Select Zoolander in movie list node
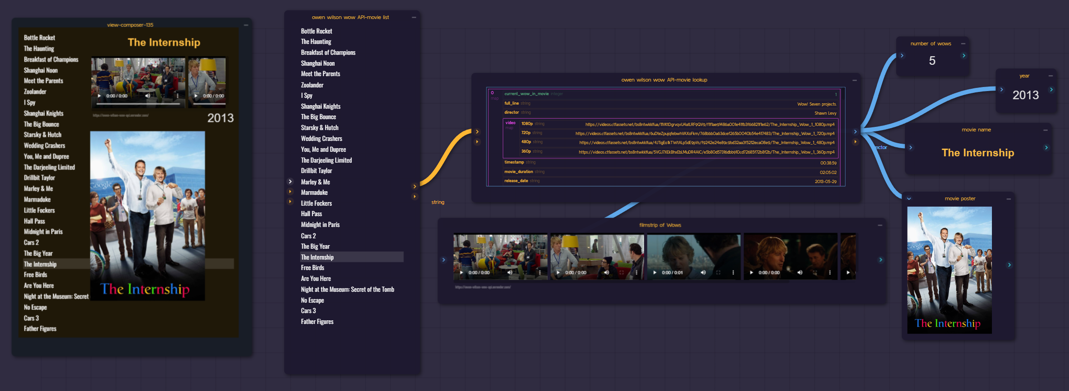This screenshot has width=1069, height=391. point(312,85)
